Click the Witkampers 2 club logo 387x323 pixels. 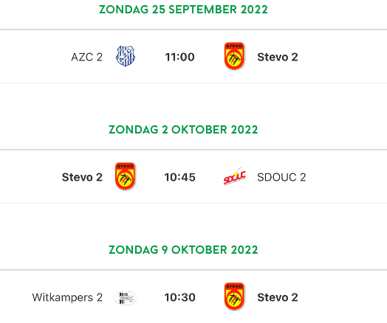click(126, 298)
